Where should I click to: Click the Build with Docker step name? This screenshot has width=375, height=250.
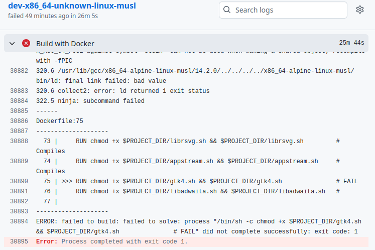tap(65, 44)
